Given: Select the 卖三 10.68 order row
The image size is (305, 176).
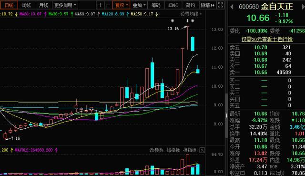Looking at the screenshot, I should pos(266,60).
